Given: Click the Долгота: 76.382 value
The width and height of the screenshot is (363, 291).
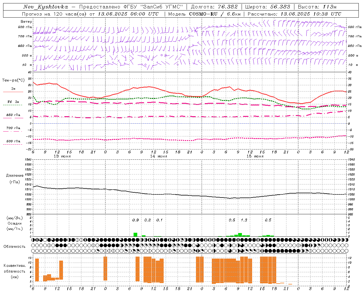Looking at the screenshot, I should [215, 7].
